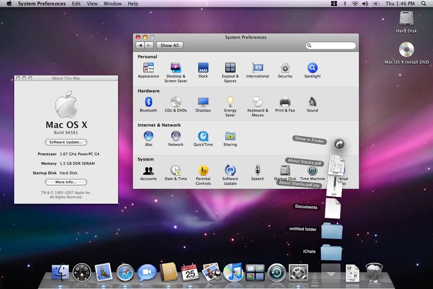Open Desktop & Screen Saver preferences

176,72
